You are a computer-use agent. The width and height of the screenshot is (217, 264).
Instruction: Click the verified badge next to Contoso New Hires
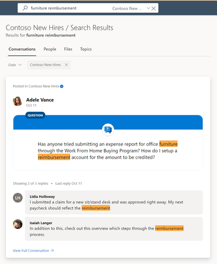point(62,86)
